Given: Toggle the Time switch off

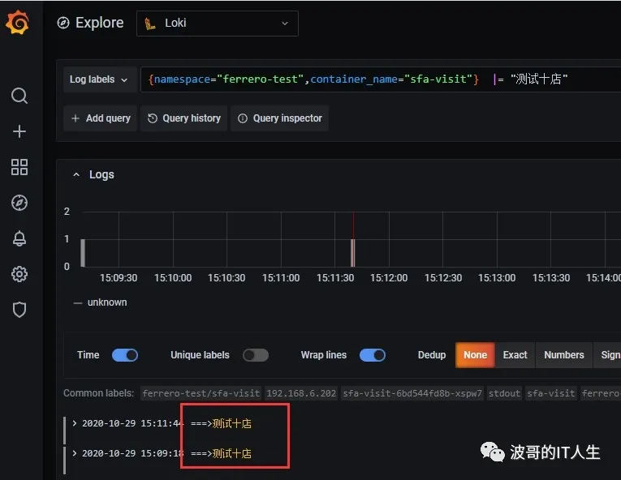Looking at the screenshot, I should click(x=125, y=355).
